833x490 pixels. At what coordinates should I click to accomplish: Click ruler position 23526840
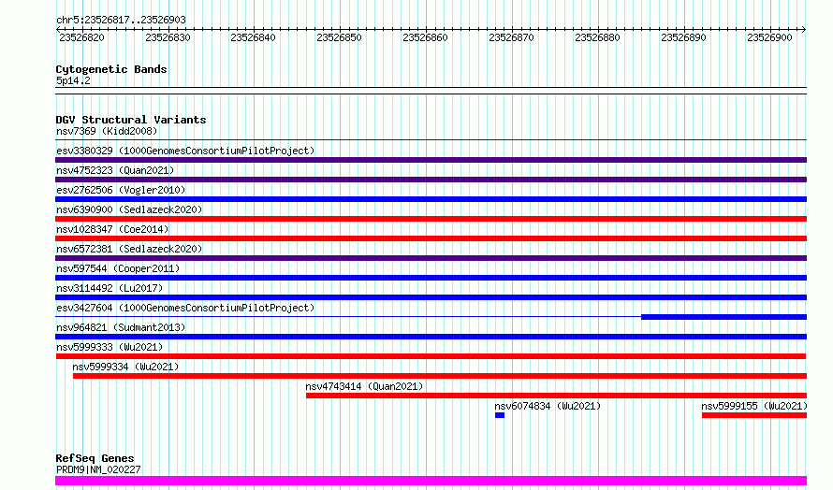point(254,37)
